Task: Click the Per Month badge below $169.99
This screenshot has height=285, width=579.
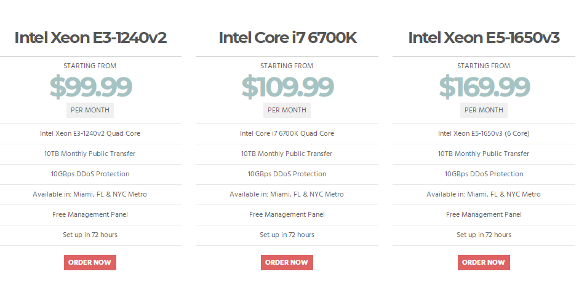Action: click(x=484, y=110)
